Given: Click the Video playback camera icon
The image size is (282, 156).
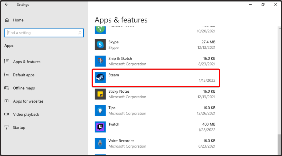Looking at the screenshot, I should [x=7, y=114].
